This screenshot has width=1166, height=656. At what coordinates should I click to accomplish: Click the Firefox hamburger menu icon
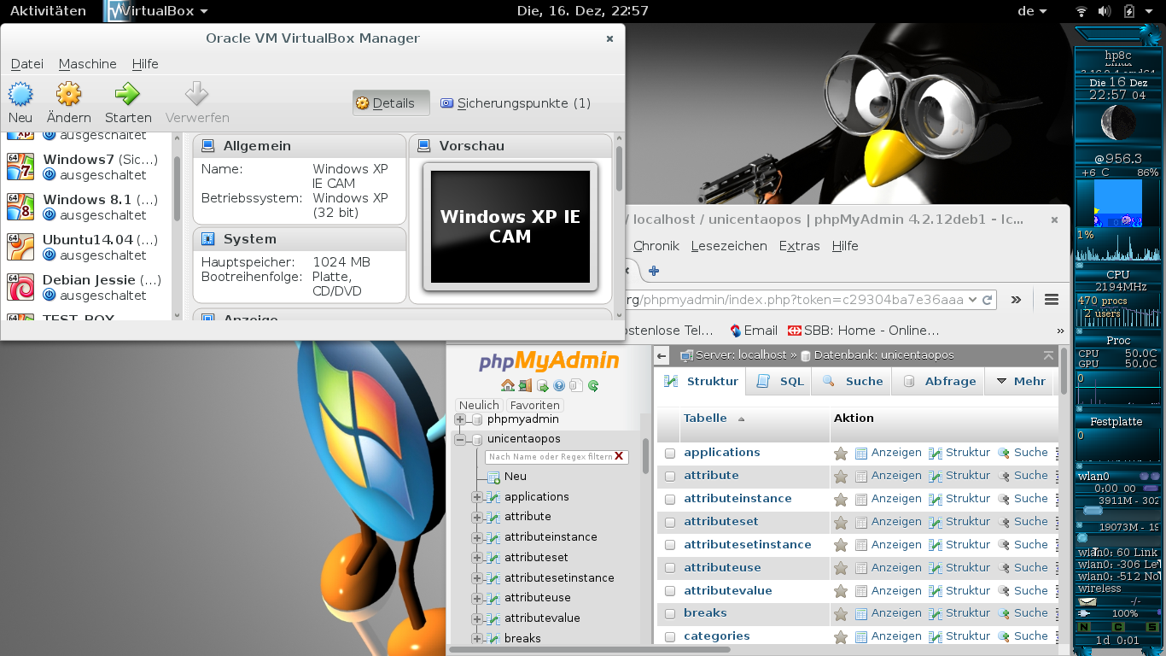tap(1052, 300)
